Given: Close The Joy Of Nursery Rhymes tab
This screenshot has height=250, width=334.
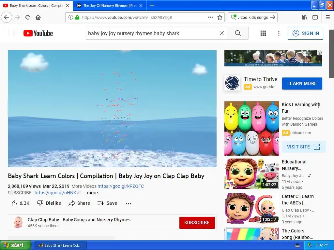Looking at the screenshot, I should [141, 6].
